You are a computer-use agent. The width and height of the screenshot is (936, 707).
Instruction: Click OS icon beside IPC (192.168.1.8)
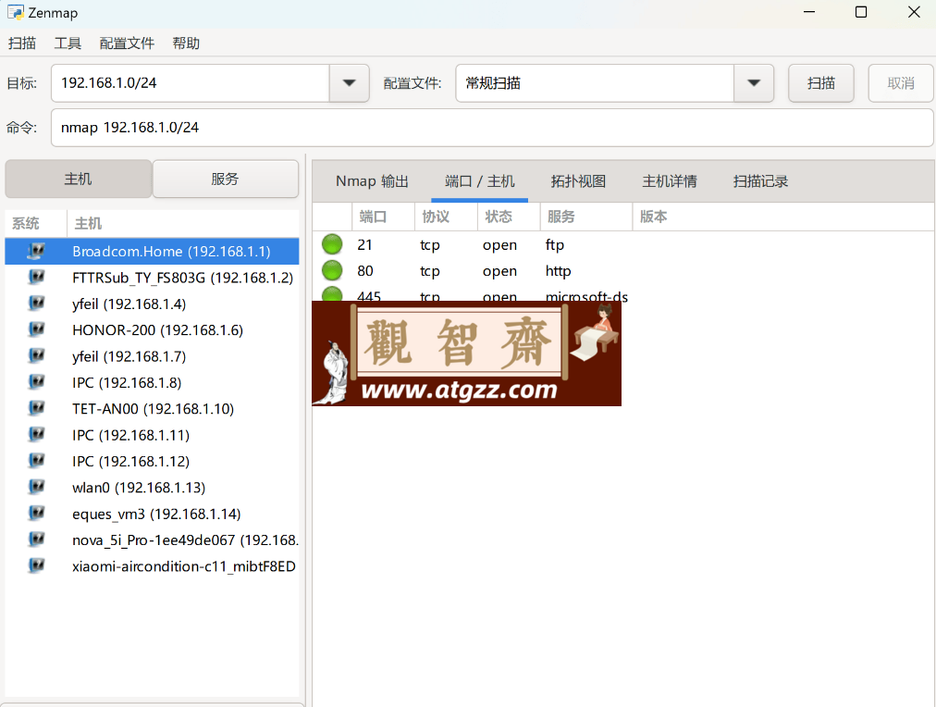(36, 383)
